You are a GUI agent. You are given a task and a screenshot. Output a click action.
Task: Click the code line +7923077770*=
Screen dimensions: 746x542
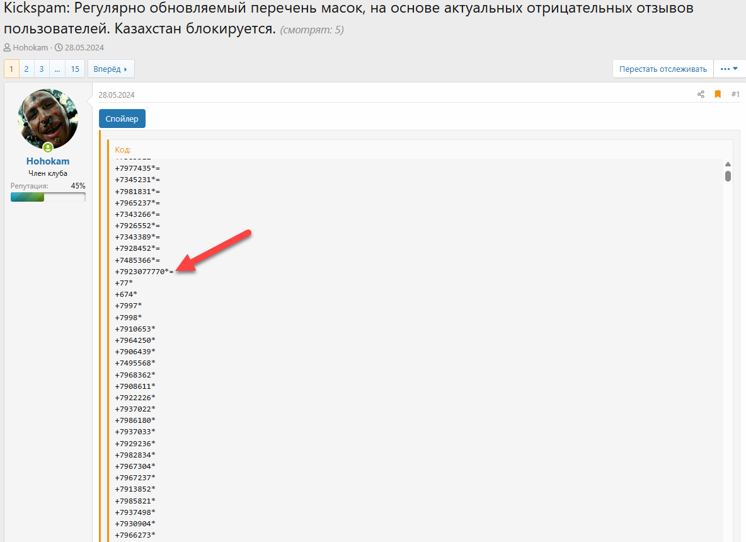144,272
